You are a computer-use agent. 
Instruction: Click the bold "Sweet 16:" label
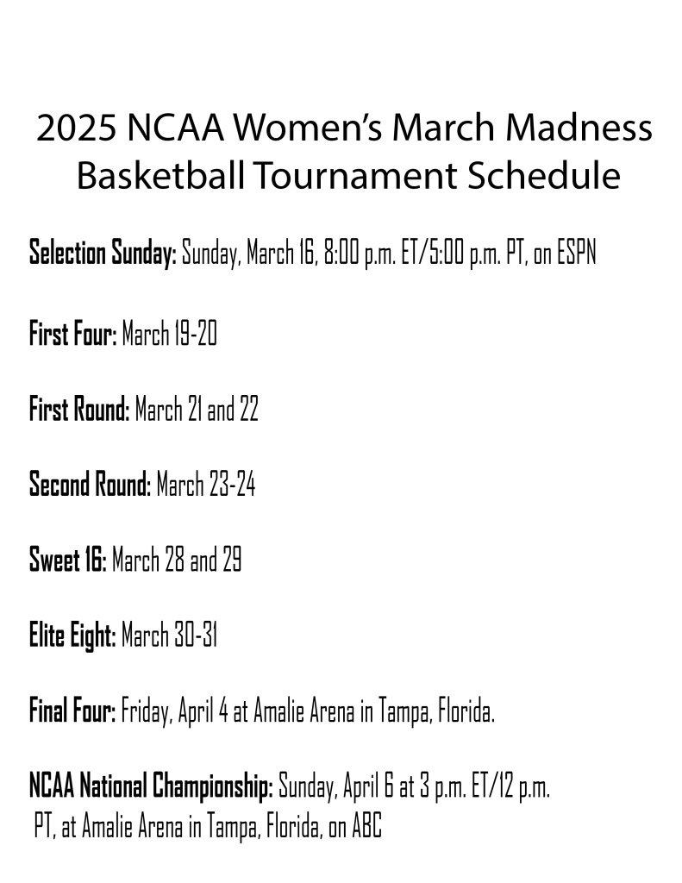point(67,561)
